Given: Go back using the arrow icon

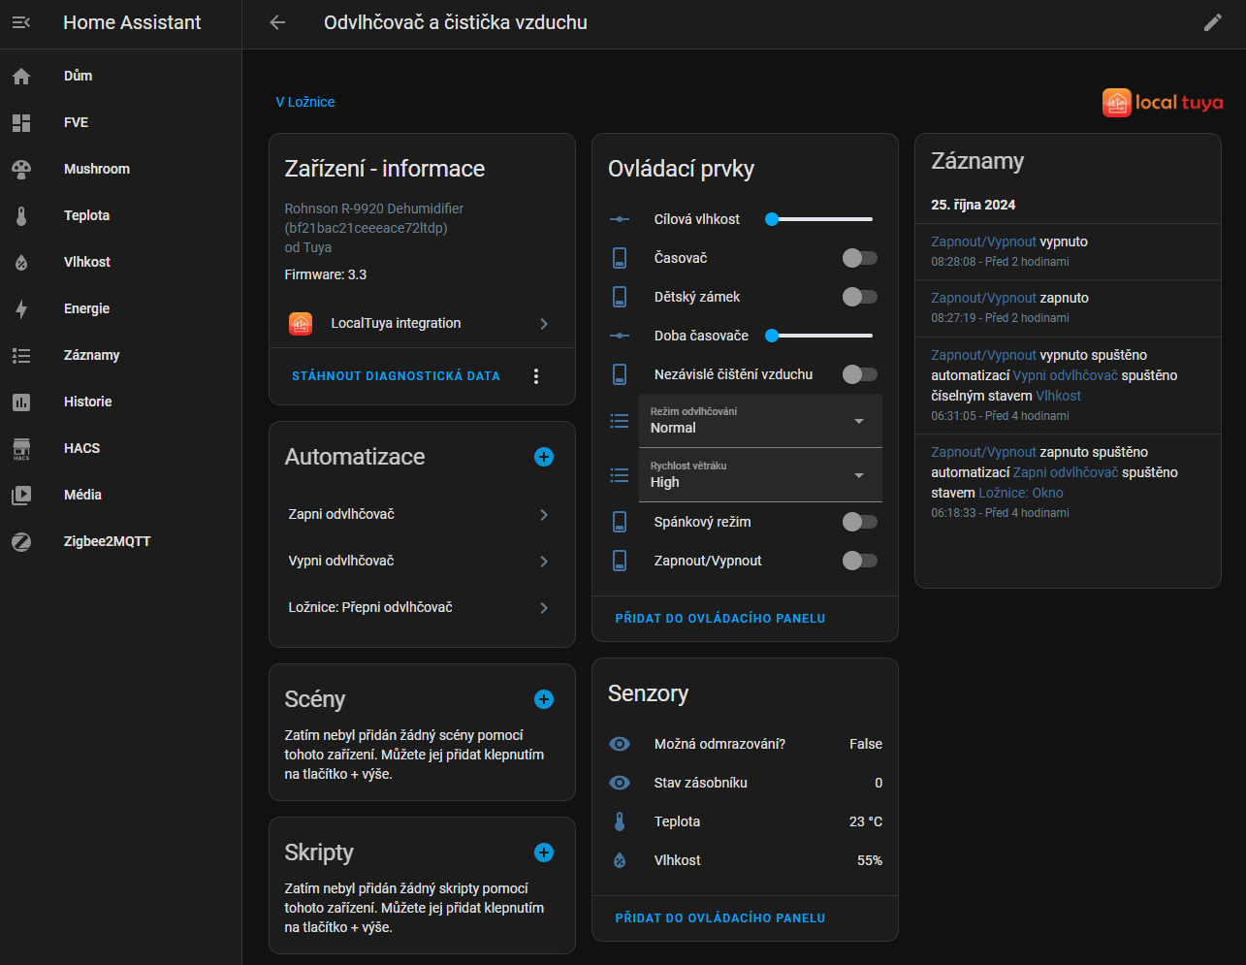Looking at the screenshot, I should tap(277, 22).
